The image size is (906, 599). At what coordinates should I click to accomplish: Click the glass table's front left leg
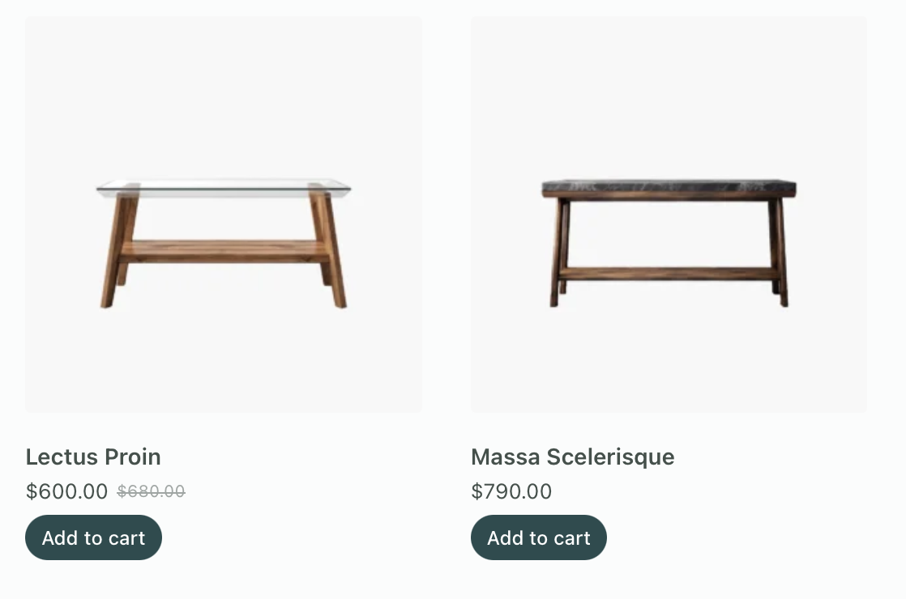(115, 249)
